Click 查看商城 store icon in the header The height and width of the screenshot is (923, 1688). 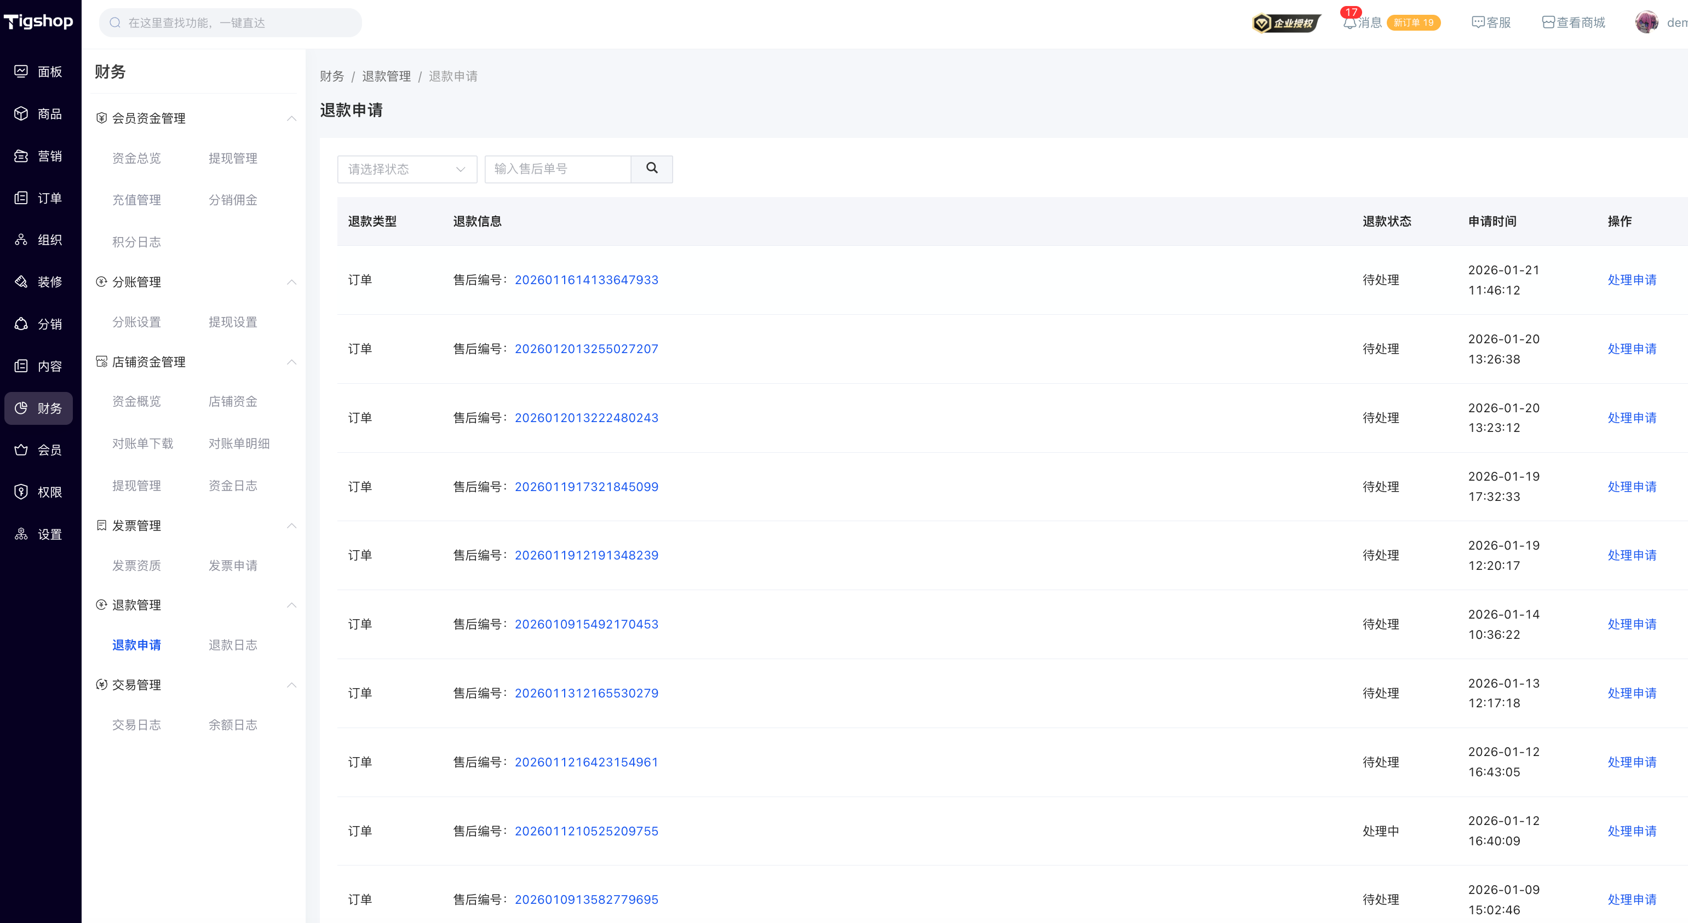point(1548,23)
